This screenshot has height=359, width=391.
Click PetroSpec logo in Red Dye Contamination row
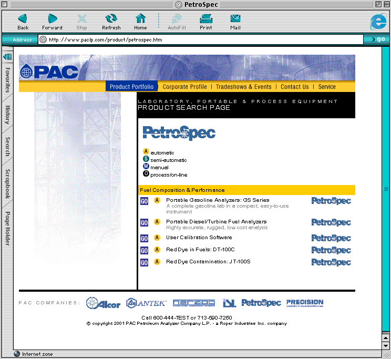click(331, 262)
